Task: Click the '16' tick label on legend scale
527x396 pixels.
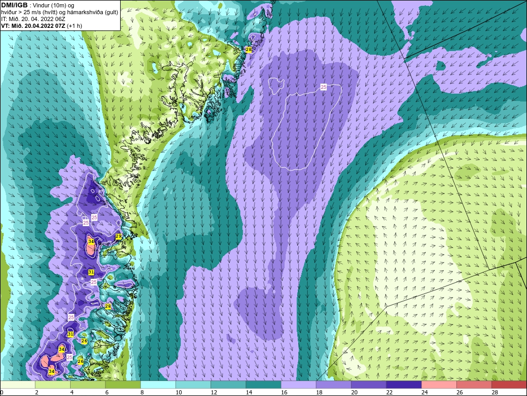Action: pos(284,392)
